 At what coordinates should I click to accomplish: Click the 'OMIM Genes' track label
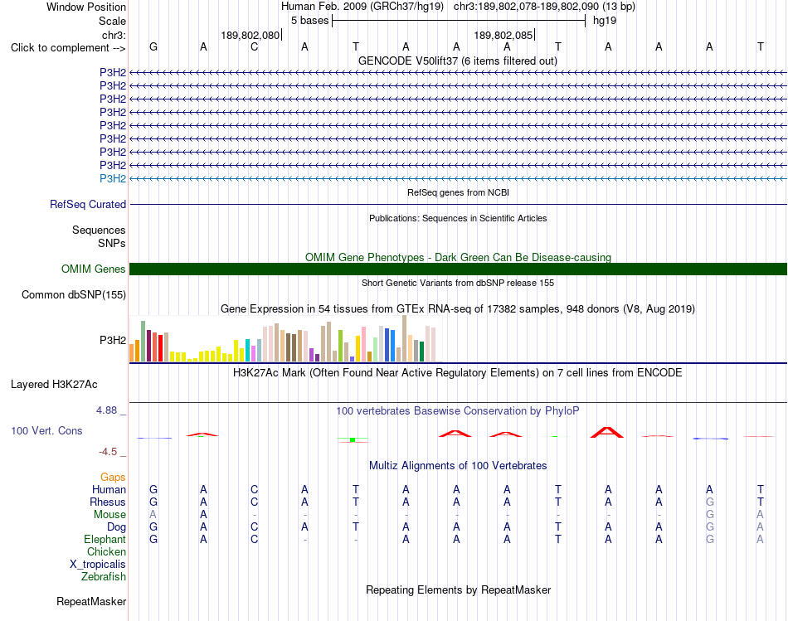(93, 269)
